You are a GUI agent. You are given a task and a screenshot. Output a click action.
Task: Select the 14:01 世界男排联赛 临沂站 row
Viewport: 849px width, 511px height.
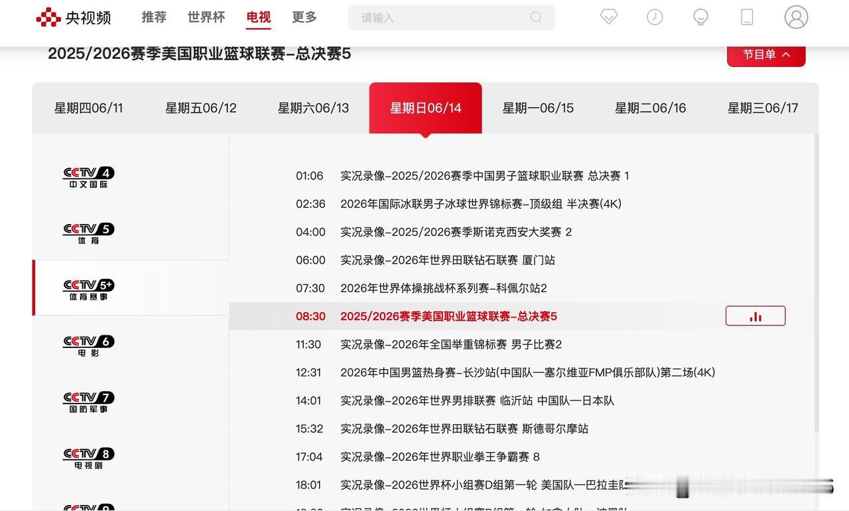[523, 401]
